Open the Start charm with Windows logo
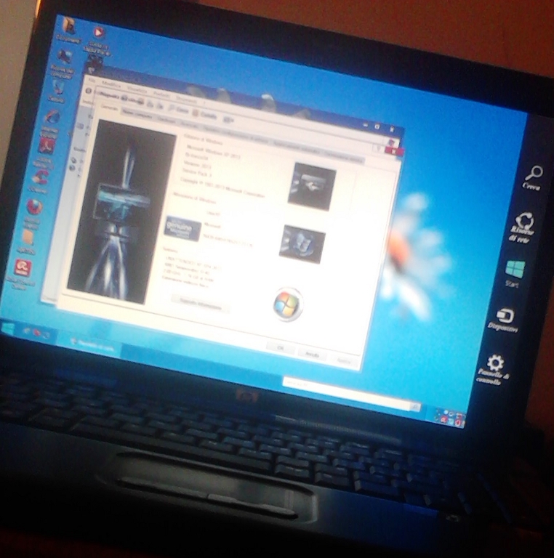554x558 pixels. click(515, 269)
